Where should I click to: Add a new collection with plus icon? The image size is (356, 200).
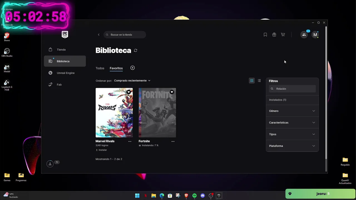133,68
